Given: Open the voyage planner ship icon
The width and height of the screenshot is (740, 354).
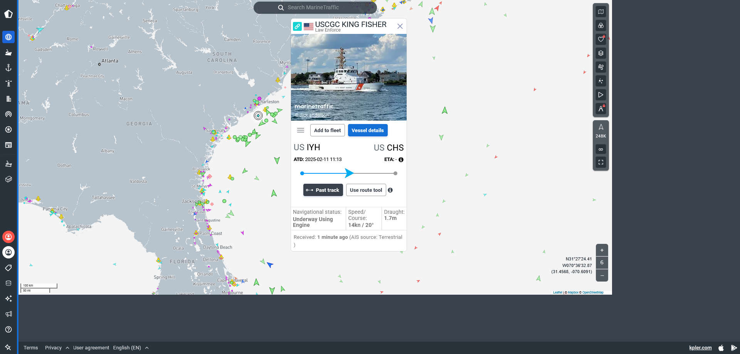Looking at the screenshot, I should pyautogui.click(x=8, y=164).
